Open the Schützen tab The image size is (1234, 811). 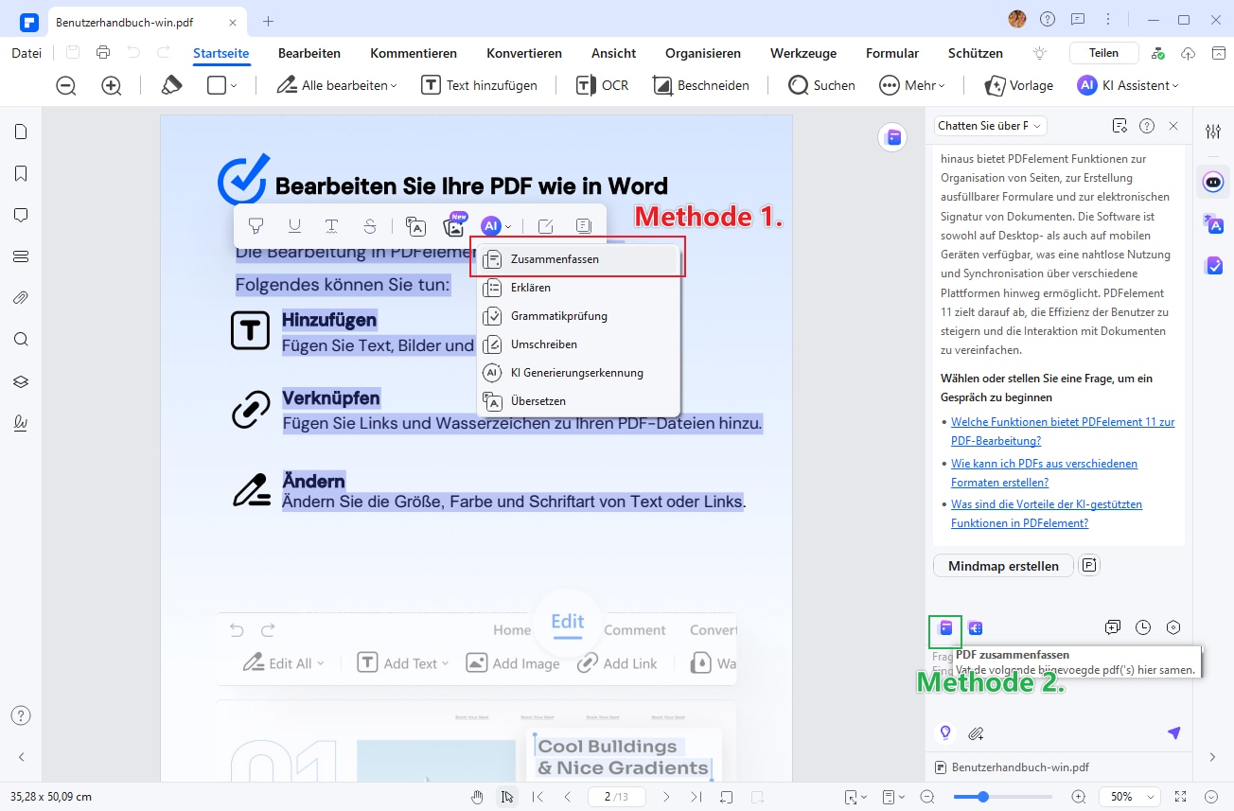coord(976,53)
